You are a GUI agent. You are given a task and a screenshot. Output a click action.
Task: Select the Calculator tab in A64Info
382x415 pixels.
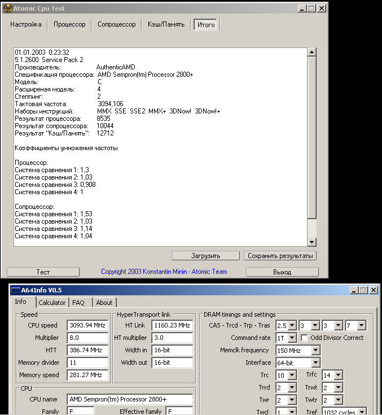pyautogui.click(x=52, y=303)
